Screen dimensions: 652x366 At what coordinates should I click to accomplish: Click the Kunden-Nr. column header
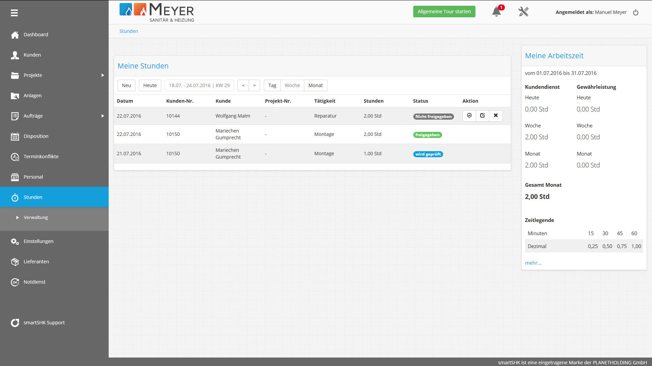tap(180, 101)
